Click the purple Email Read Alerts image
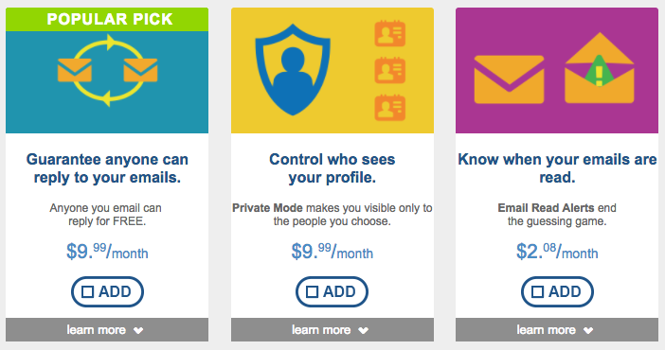The image size is (665, 350). point(557,70)
